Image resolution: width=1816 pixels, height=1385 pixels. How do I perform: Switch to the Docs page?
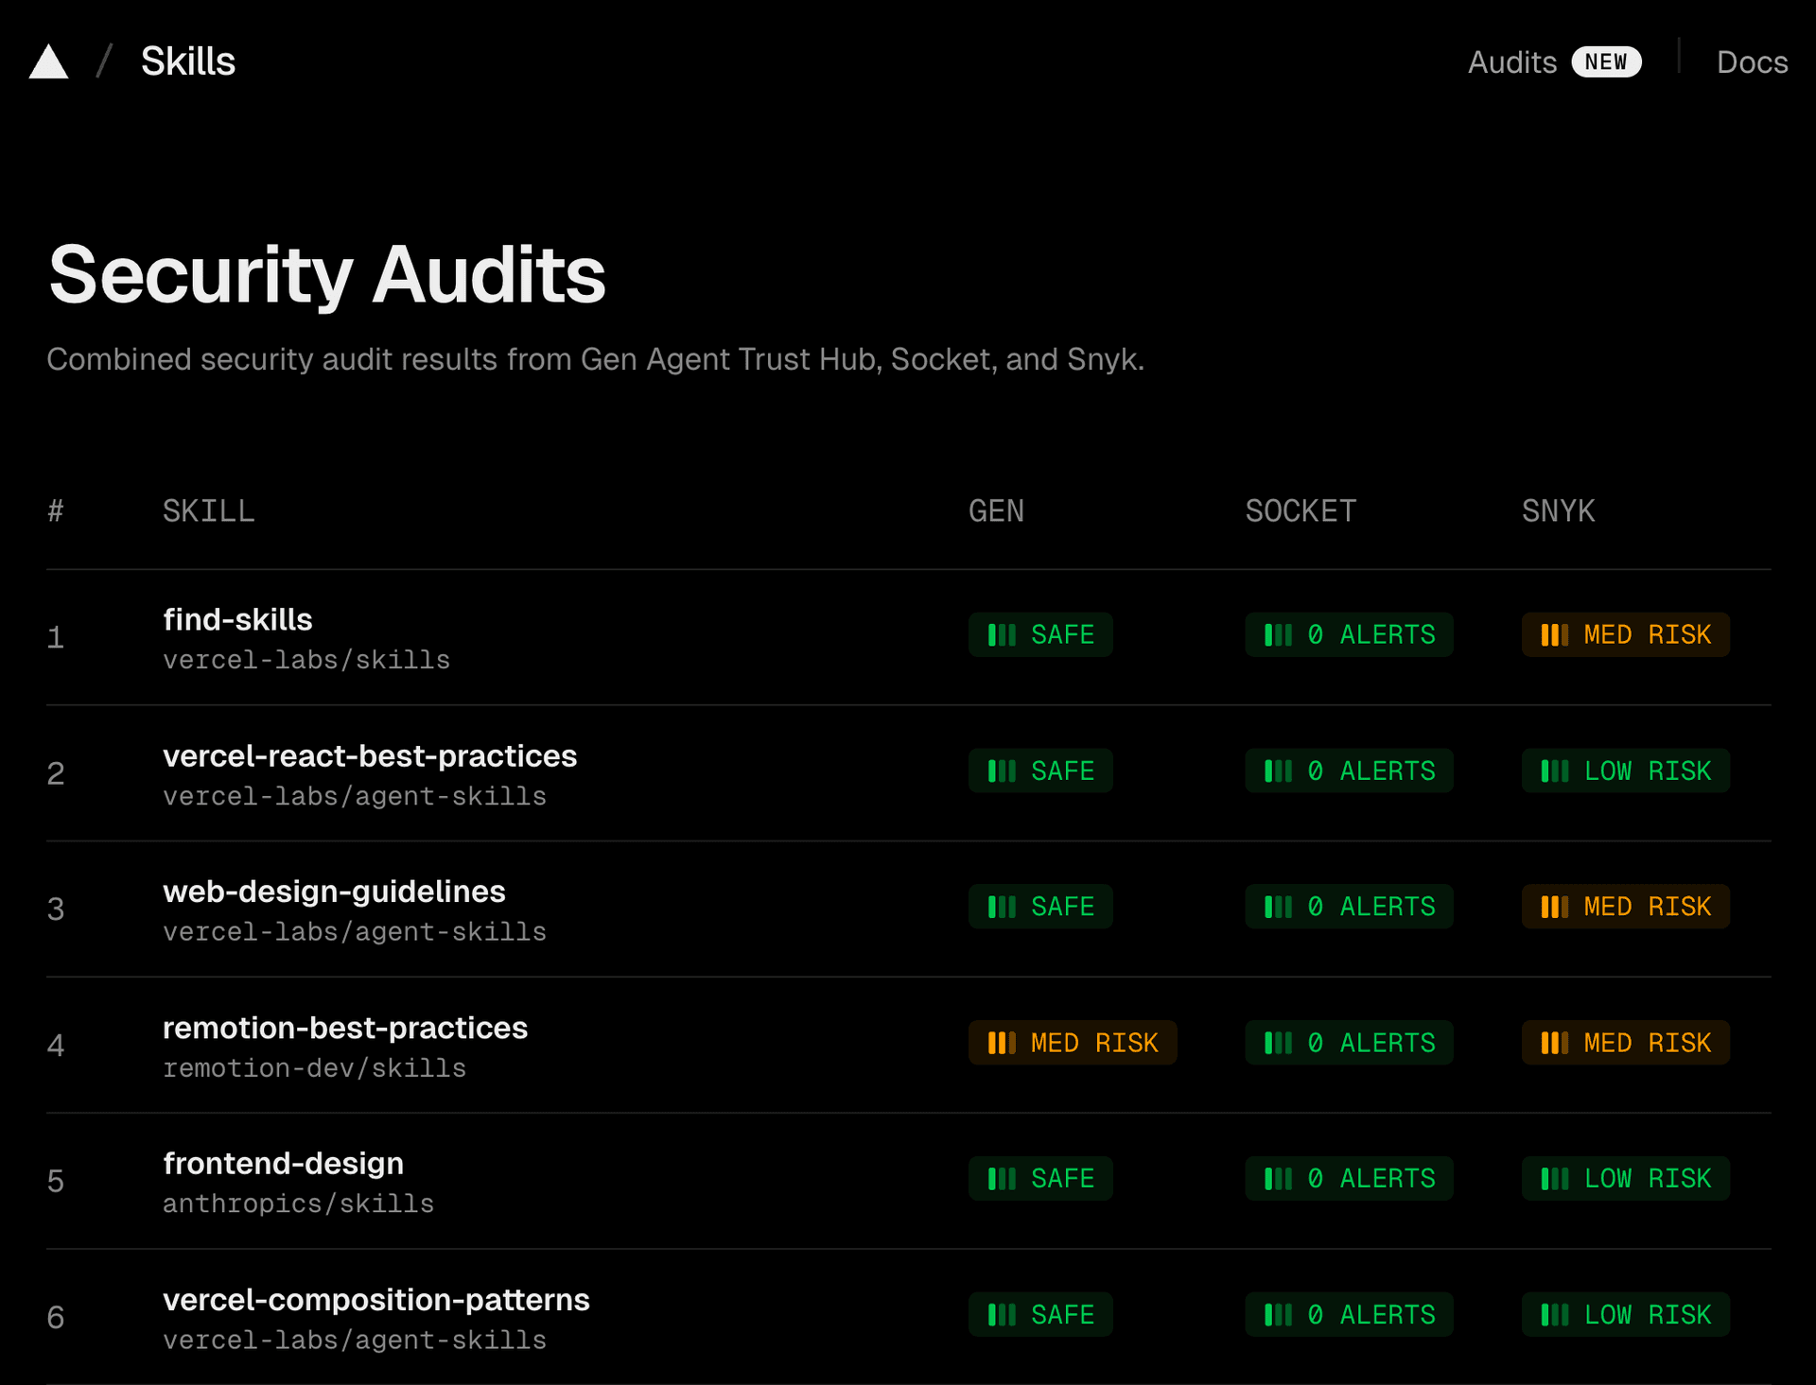[1752, 61]
